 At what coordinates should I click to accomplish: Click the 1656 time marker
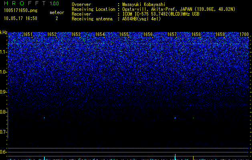point(148,34)
